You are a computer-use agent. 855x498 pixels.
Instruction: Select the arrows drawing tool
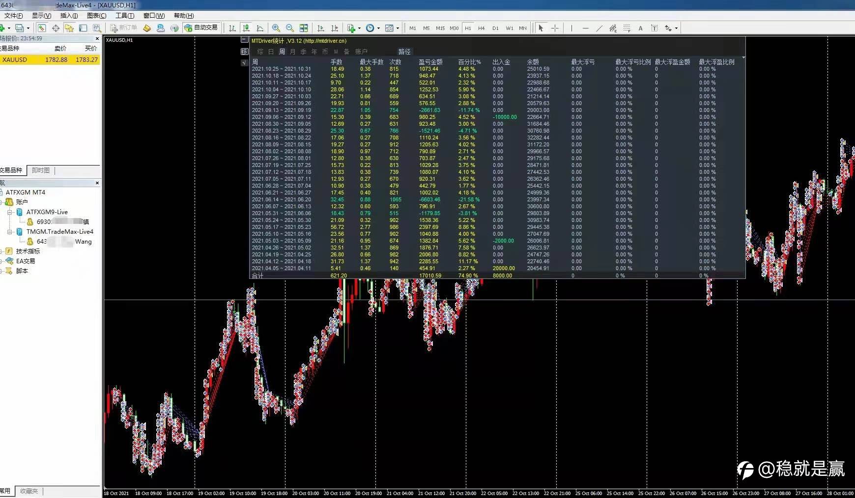[668, 28]
